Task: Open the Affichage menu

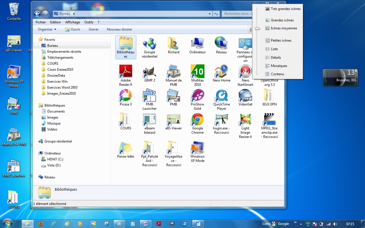Action: [x=73, y=22]
